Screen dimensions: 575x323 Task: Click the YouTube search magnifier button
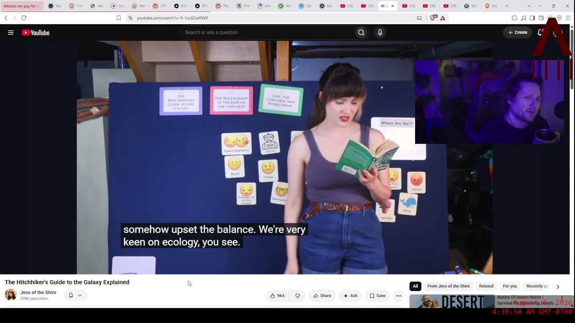tap(361, 32)
